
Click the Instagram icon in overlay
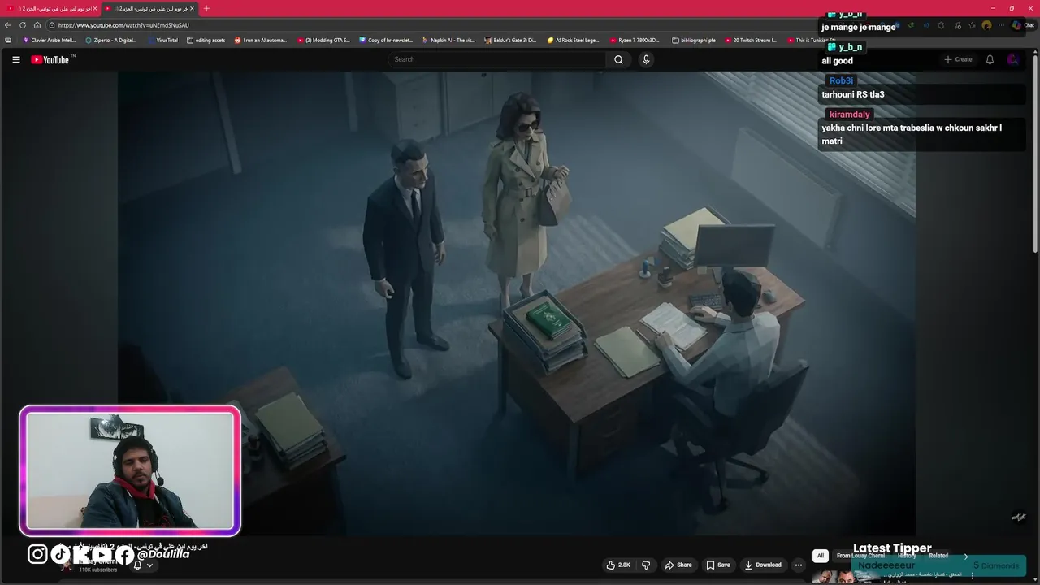click(x=37, y=554)
